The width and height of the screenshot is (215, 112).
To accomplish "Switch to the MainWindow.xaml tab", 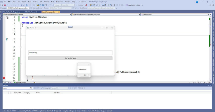I will point(31,12).
